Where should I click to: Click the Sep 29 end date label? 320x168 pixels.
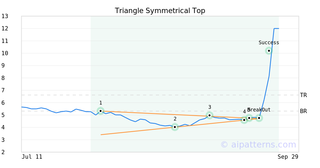288,157
